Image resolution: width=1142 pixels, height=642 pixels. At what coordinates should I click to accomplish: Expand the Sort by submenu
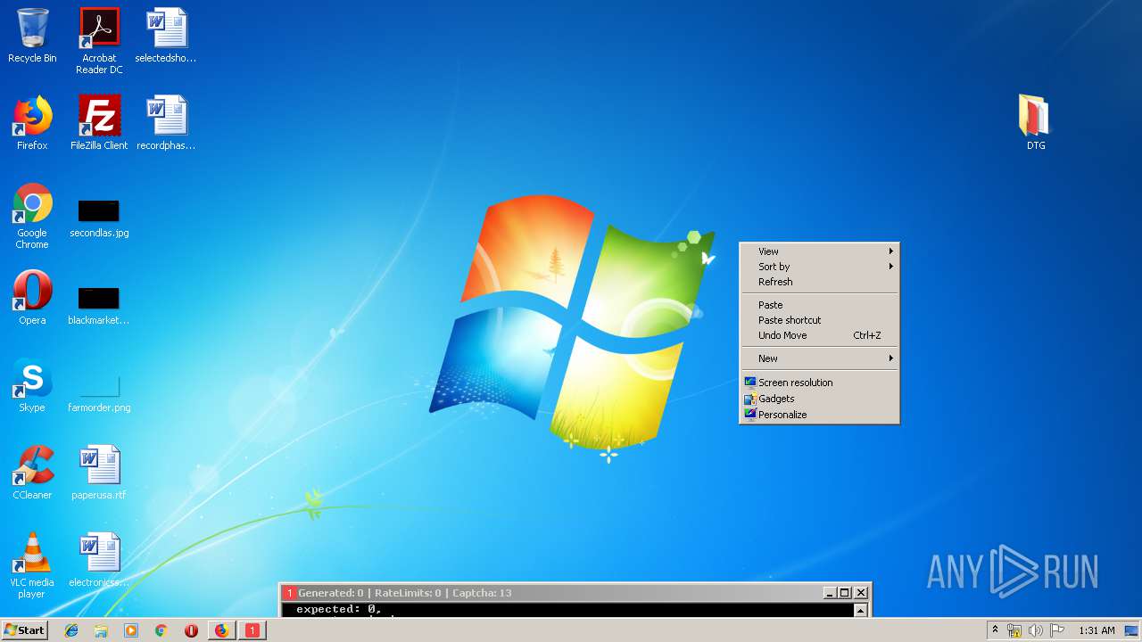click(x=820, y=267)
